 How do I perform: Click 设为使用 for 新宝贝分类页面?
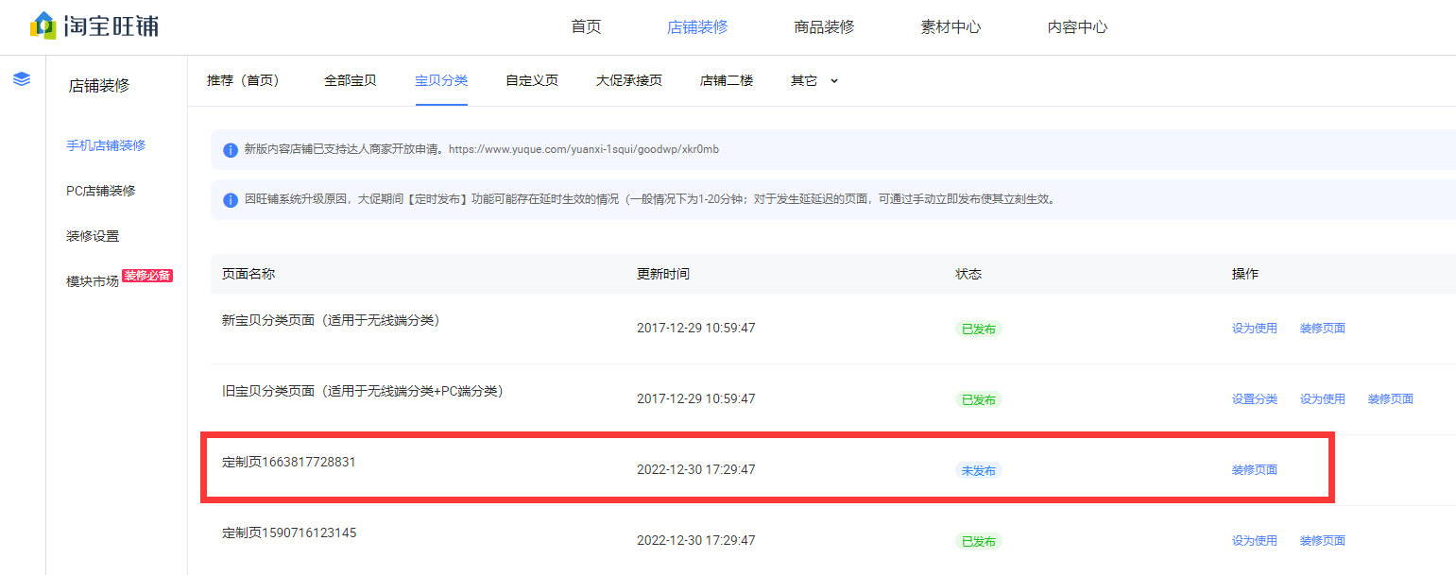(1255, 329)
